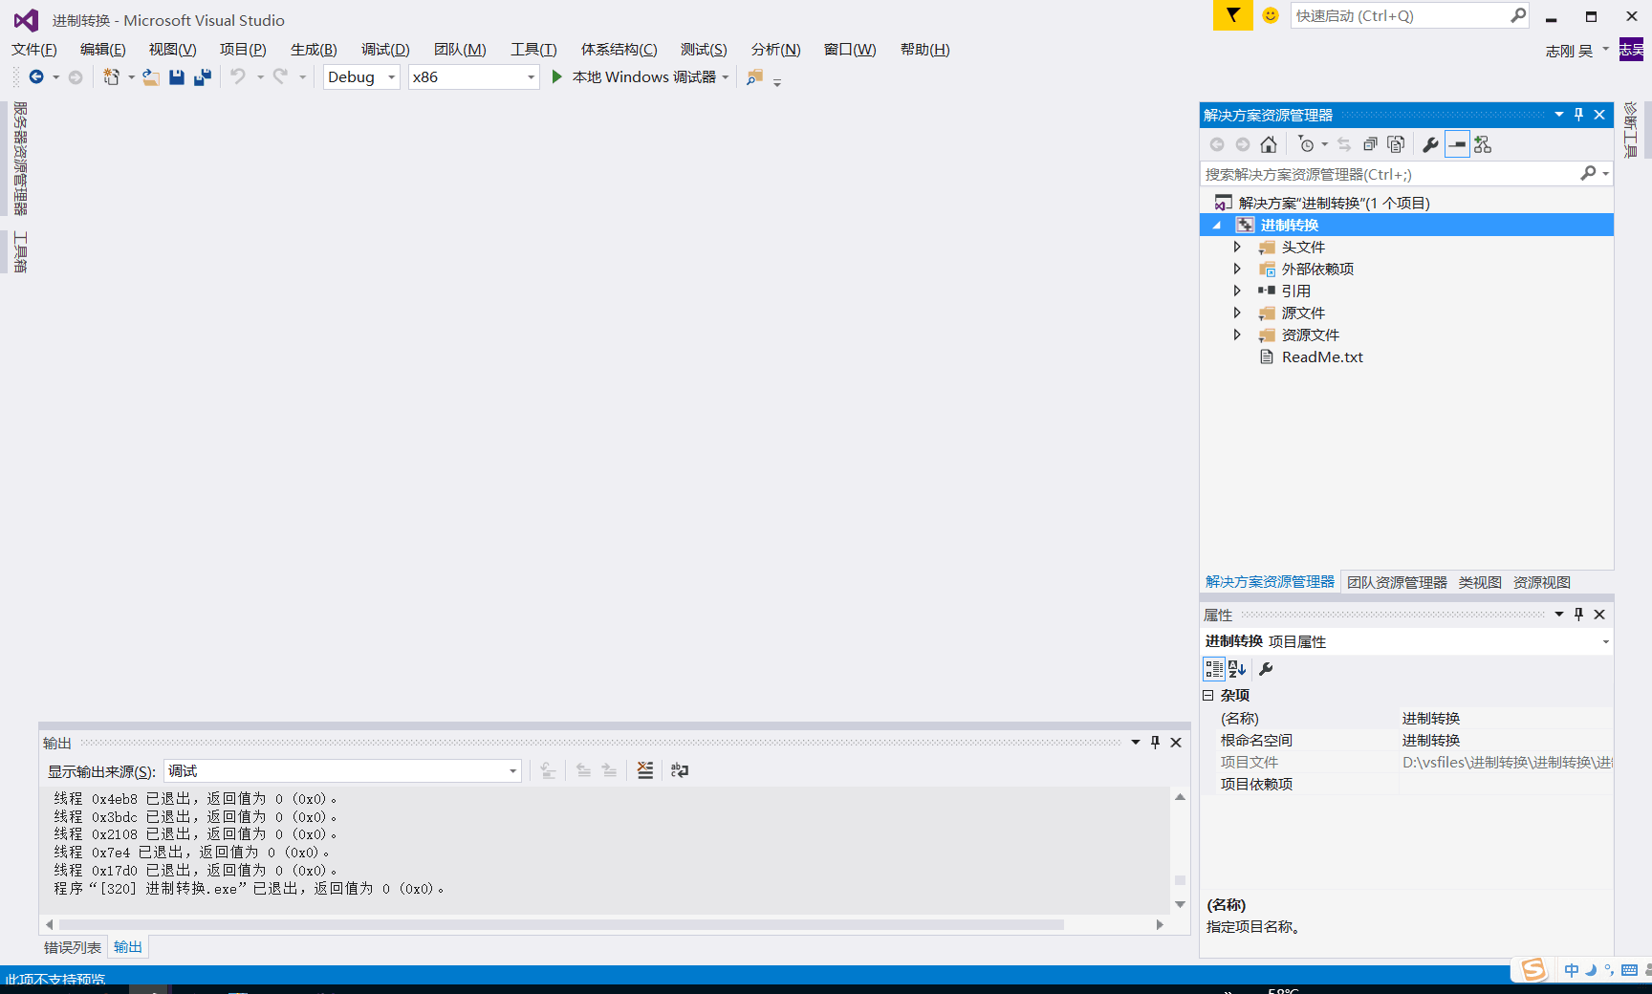Clear all output with the Clear All icon
Image resolution: width=1652 pixels, height=994 pixels.
[645, 770]
